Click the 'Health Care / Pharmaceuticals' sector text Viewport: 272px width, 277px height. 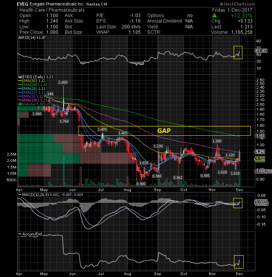(52, 10)
